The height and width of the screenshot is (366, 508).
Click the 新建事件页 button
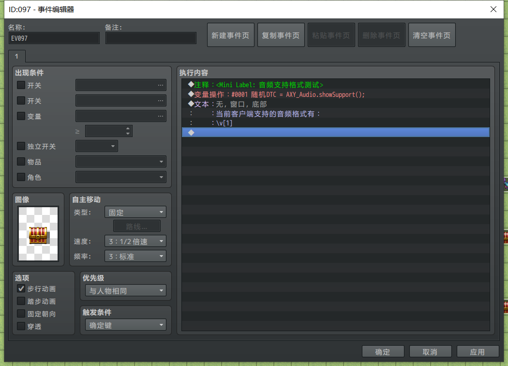tap(231, 35)
